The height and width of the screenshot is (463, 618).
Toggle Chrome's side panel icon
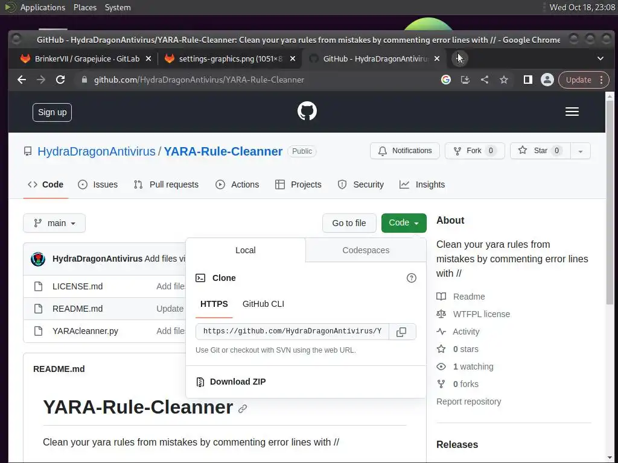[527, 80]
